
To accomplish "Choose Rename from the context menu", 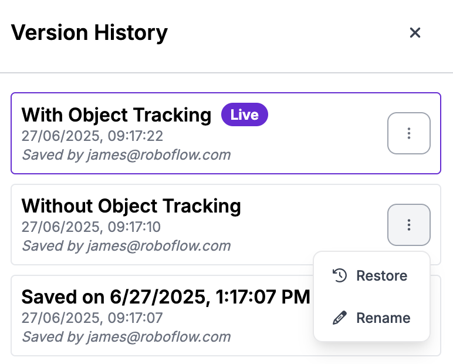I will click(383, 318).
